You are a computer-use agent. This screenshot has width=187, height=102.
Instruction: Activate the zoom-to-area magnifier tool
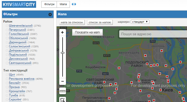63,100
